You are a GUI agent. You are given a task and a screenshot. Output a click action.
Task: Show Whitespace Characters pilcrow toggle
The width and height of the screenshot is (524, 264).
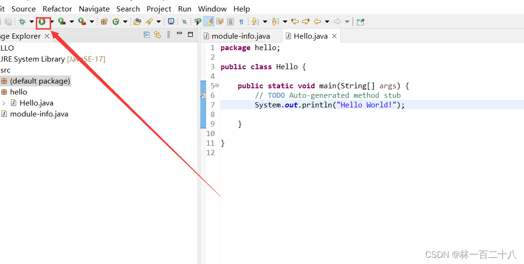point(241,22)
